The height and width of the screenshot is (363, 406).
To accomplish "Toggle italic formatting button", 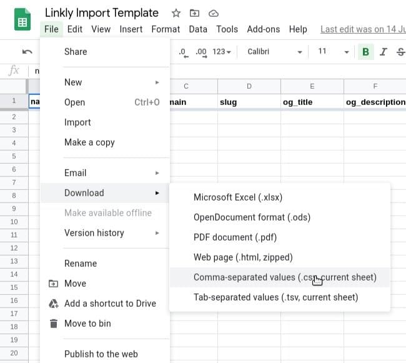I will (x=384, y=52).
